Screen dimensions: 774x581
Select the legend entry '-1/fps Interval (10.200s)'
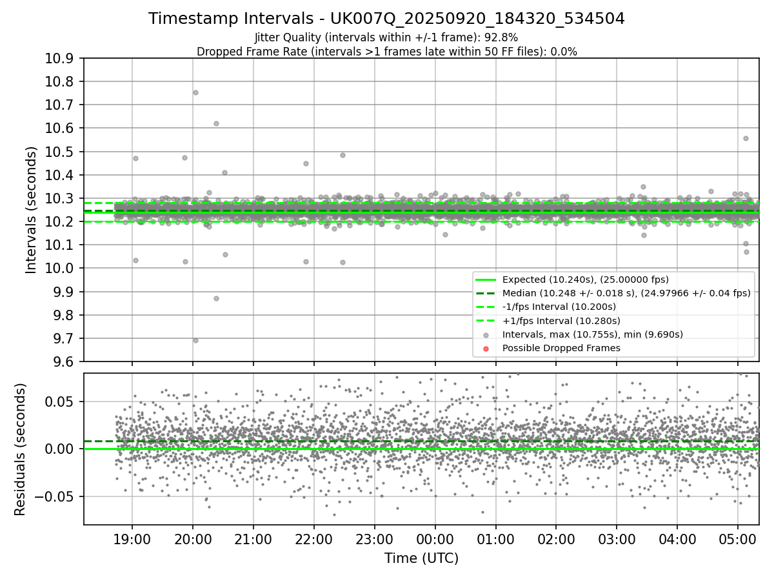coord(559,307)
